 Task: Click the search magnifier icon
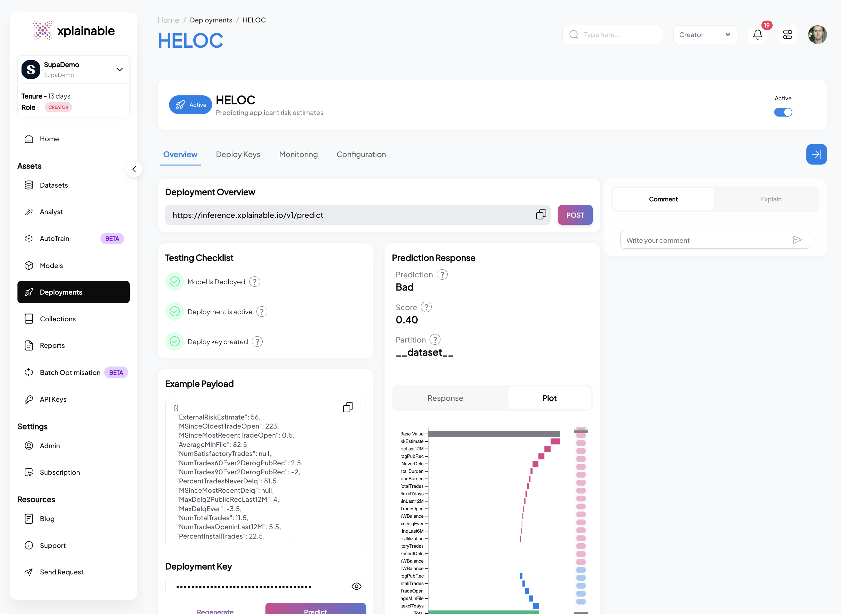click(574, 35)
